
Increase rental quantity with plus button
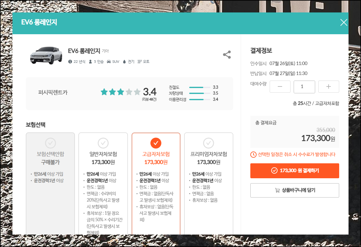pos(329,86)
